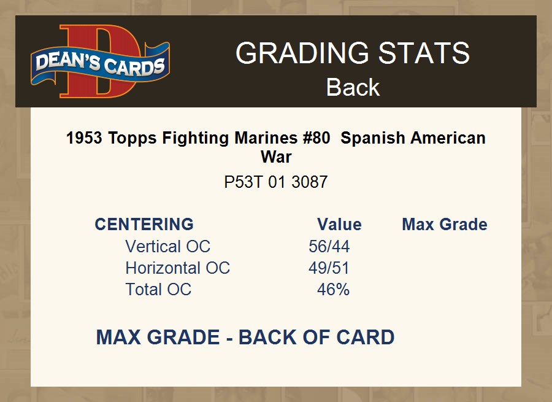
Task: Click the Dean's Cards logo
Action: coord(100,61)
